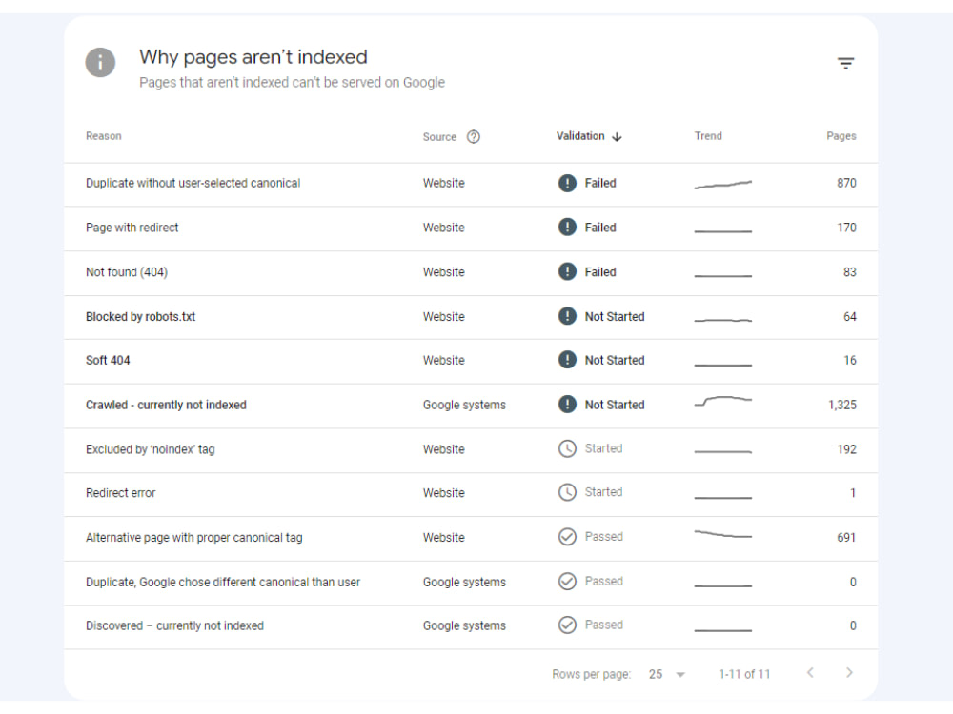The width and height of the screenshot is (953, 714).
Task: Click the 170 pages count
Action: (846, 228)
